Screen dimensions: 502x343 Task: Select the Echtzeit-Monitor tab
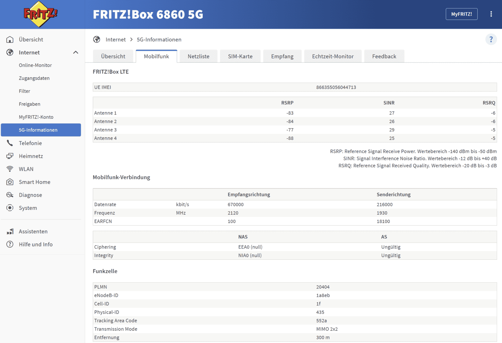point(332,57)
